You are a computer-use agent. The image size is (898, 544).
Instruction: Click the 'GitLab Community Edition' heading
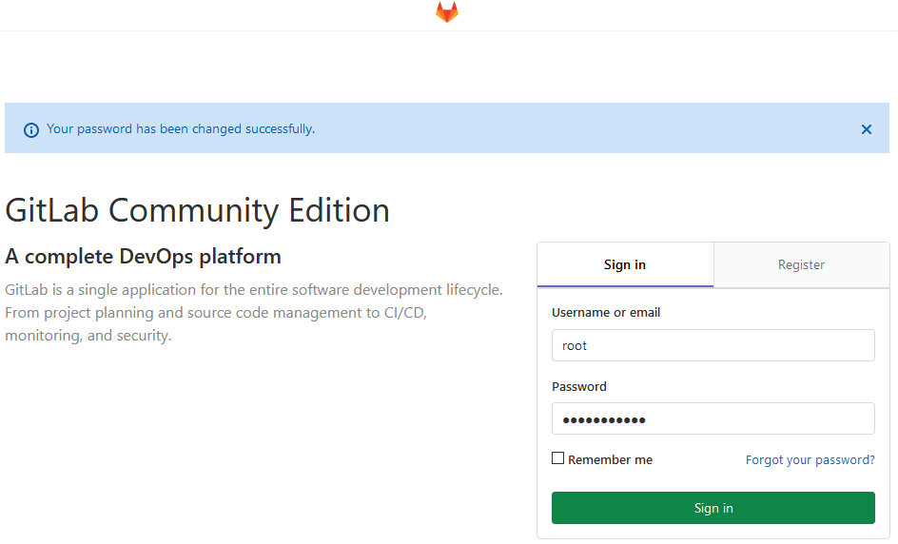click(198, 210)
